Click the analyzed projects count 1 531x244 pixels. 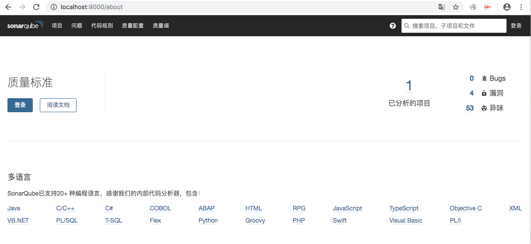click(409, 86)
